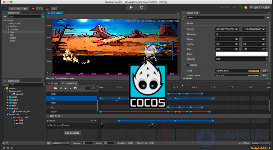Open the Clip attack1 dropdown
273x150 pixels.
[61, 143]
